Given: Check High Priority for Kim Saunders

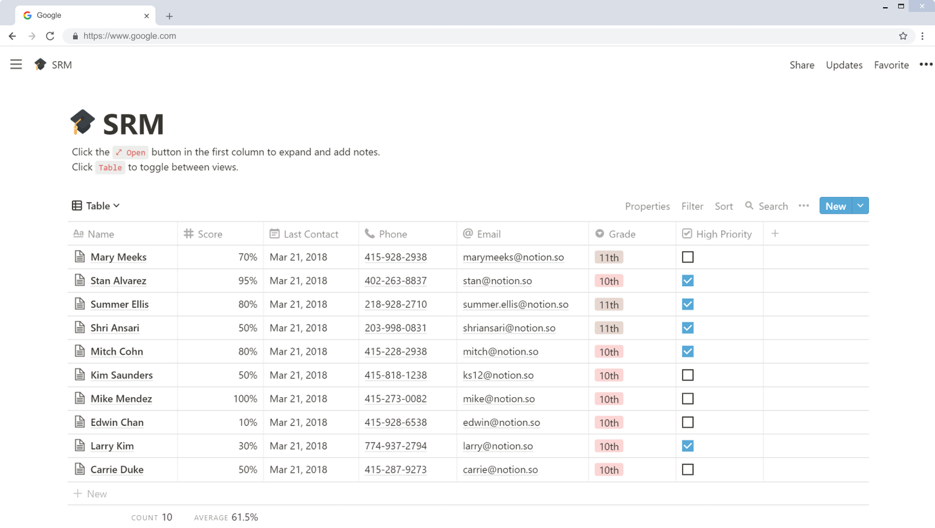Looking at the screenshot, I should pyautogui.click(x=688, y=375).
